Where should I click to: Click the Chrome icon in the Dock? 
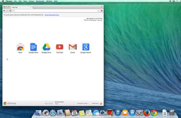pyautogui.click(x=154, y=113)
